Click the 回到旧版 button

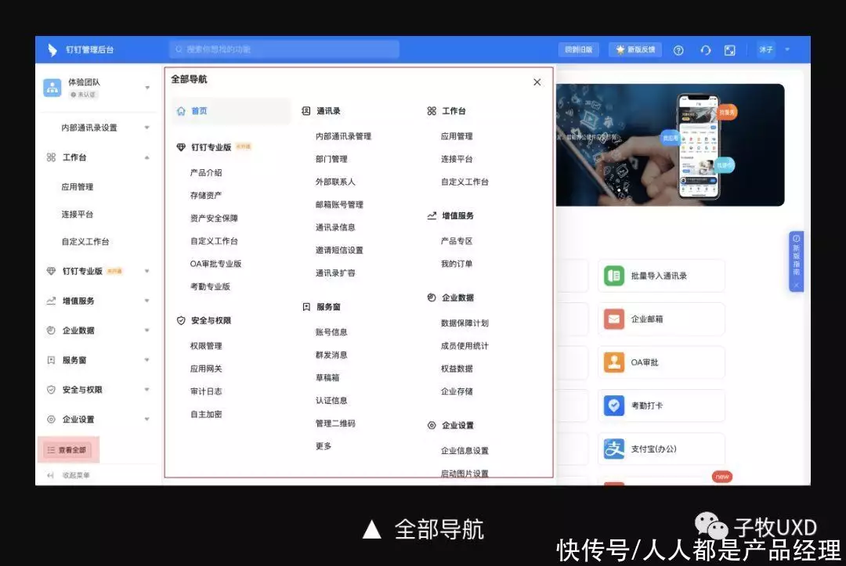click(x=578, y=49)
